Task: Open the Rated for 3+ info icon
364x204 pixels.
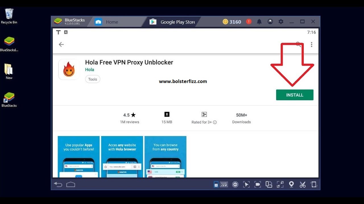Action: [215, 122]
